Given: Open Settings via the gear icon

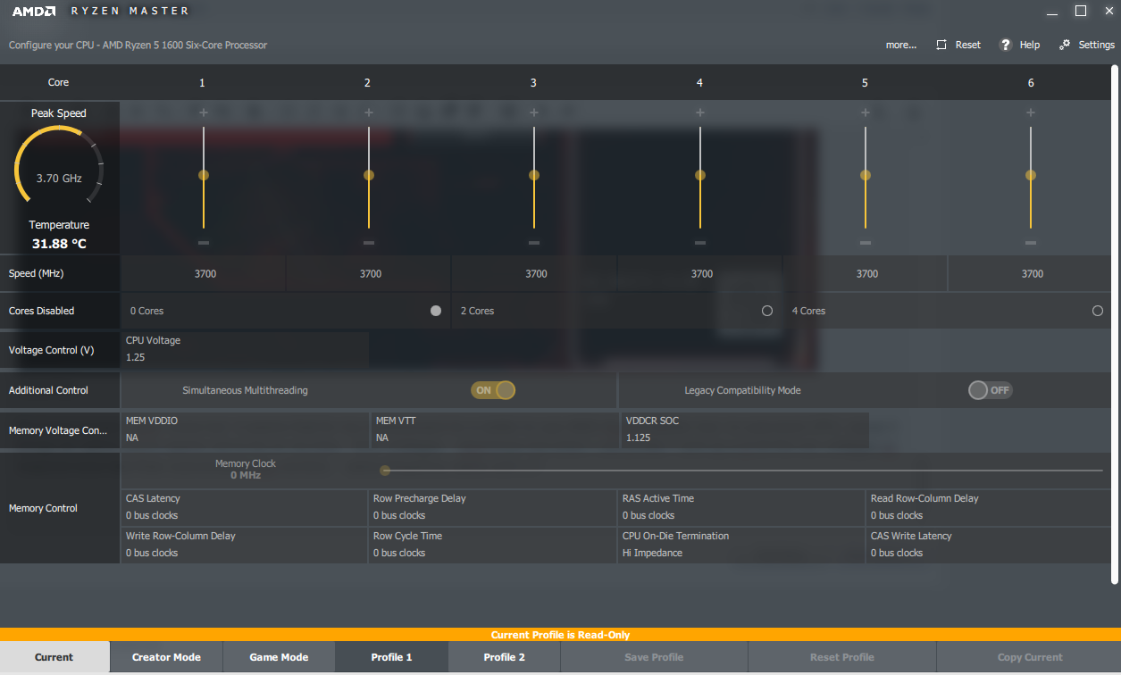Looking at the screenshot, I should pos(1065,45).
